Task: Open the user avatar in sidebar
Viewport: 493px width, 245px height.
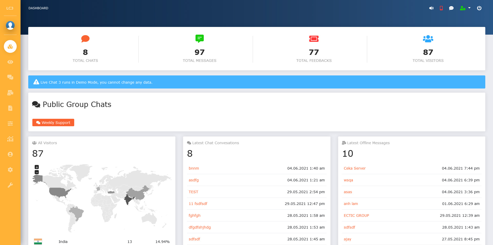Action: point(10,25)
